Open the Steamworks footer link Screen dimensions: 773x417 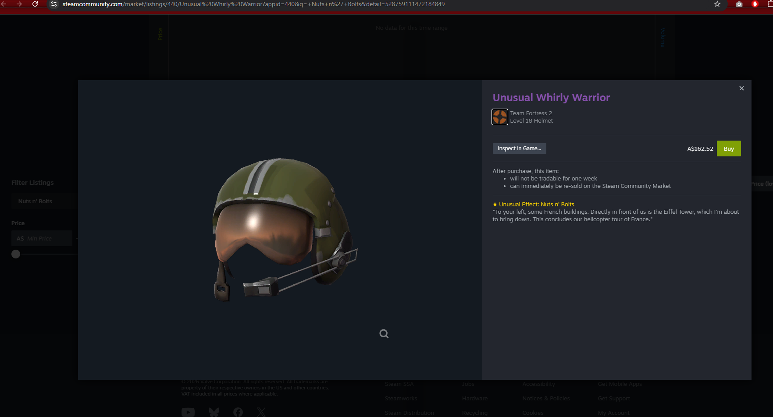pos(401,399)
